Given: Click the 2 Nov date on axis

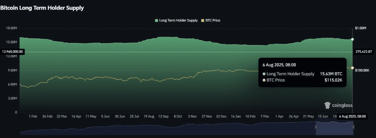Looking at the screenshot, I should pos(192,116).
